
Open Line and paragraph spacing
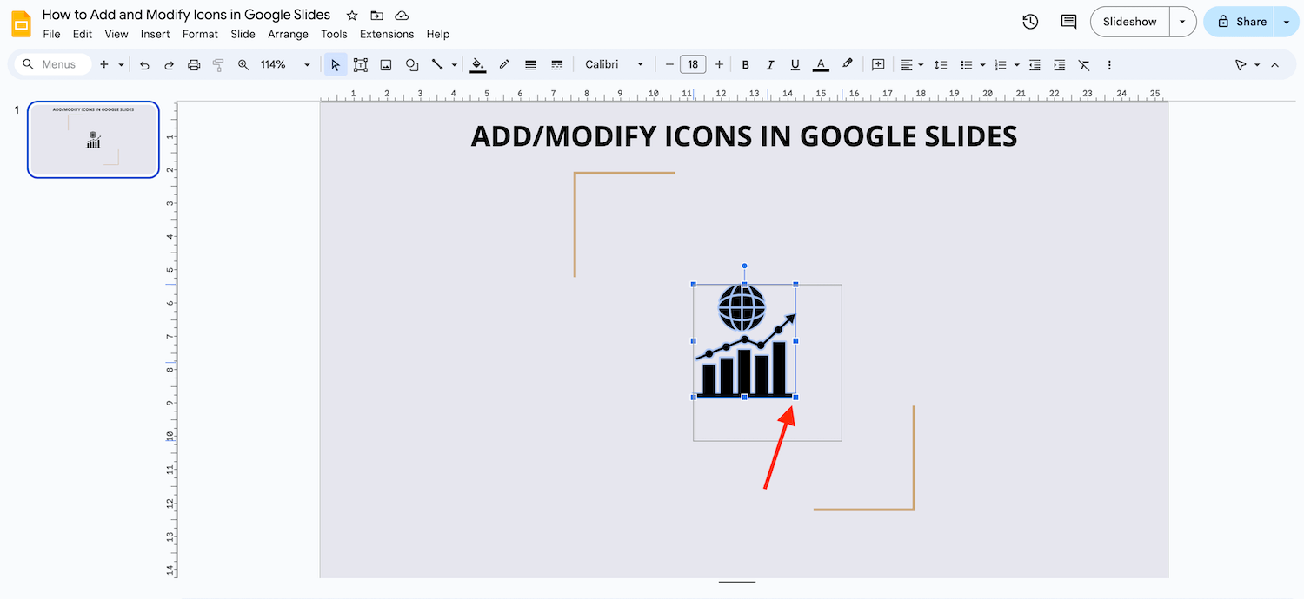pos(941,65)
